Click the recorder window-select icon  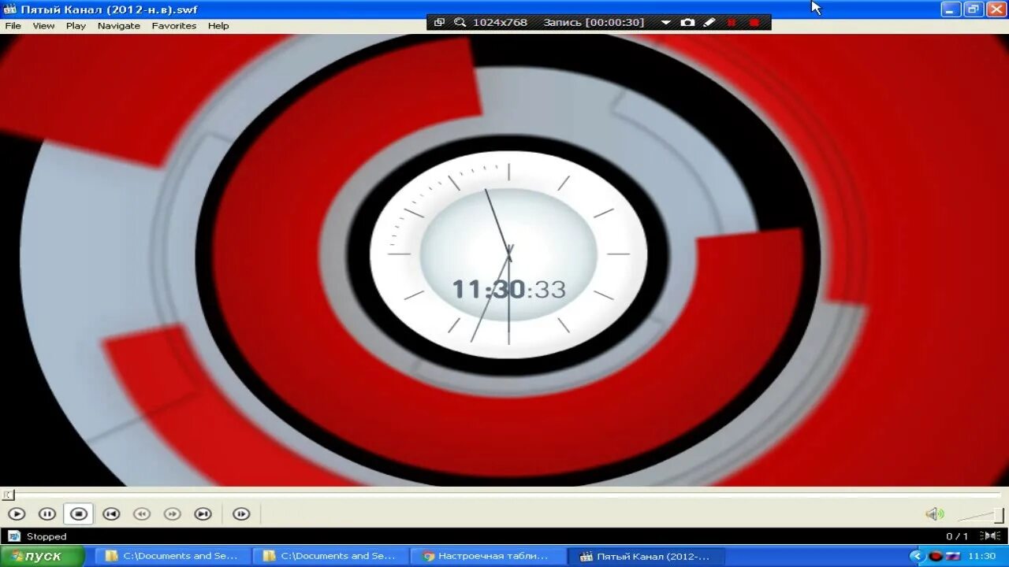[x=440, y=22]
